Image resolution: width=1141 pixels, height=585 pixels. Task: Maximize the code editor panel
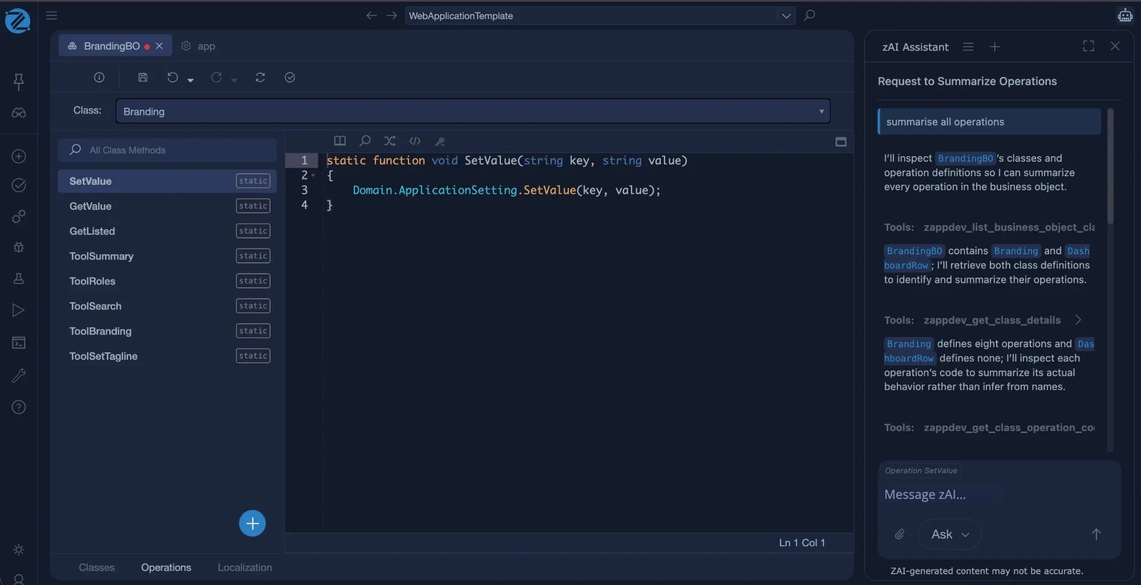(841, 142)
